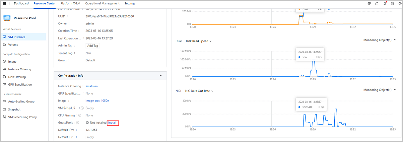Switch to the Platform O&M tab
The image size is (403, 142).
pos(71,3)
